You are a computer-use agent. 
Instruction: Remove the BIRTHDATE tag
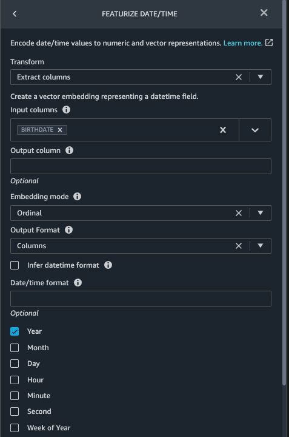60,130
